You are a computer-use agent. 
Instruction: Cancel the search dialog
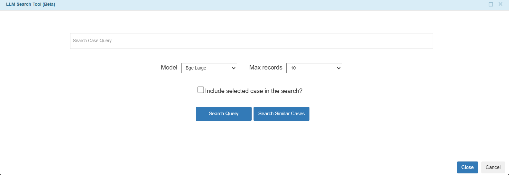pos(493,167)
